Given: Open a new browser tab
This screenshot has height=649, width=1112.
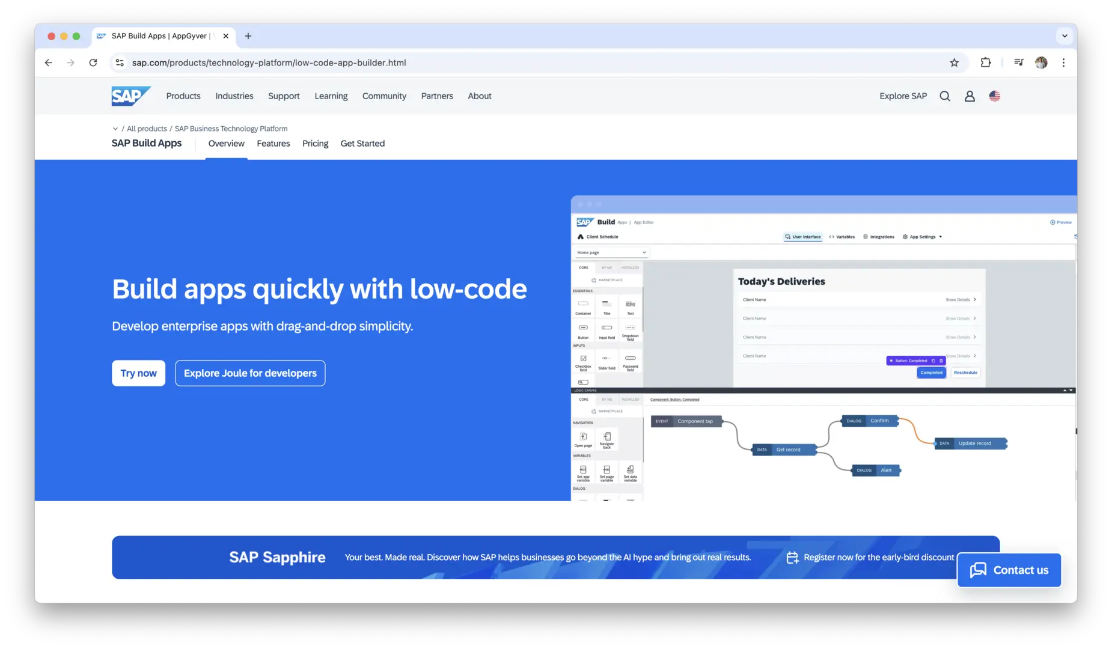Looking at the screenshot, I should pyautogui.click(x=248, y=36).
